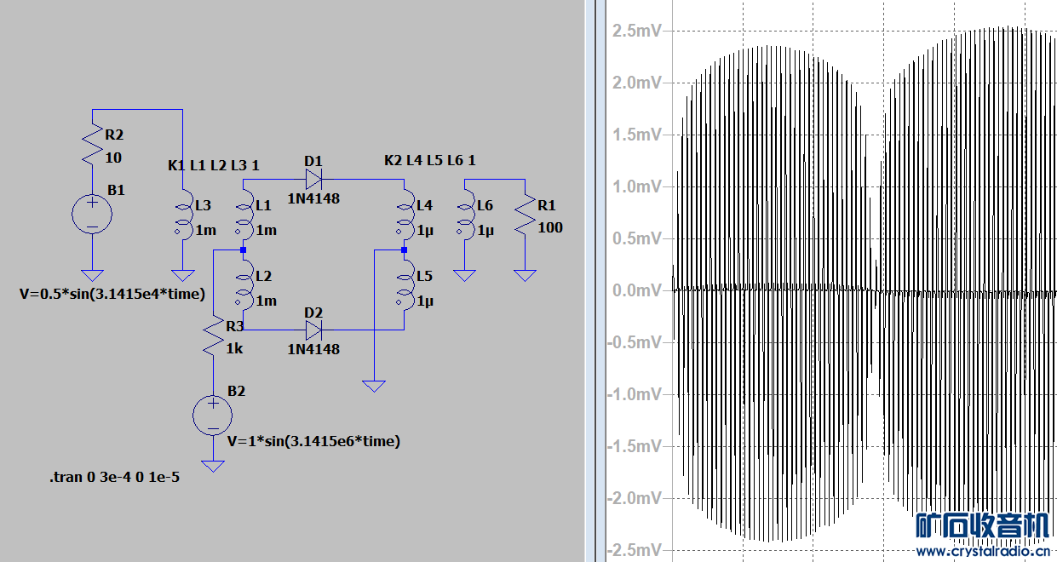This screenshot has width=1057, height=562.
Task: Click ground symbol under L3
Action: [182, 276]
